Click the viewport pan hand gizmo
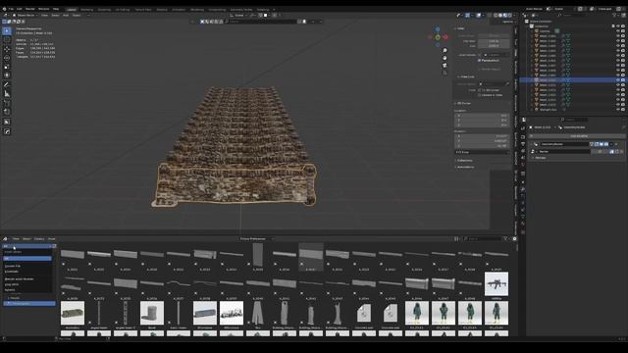 [x=445, y=58]
